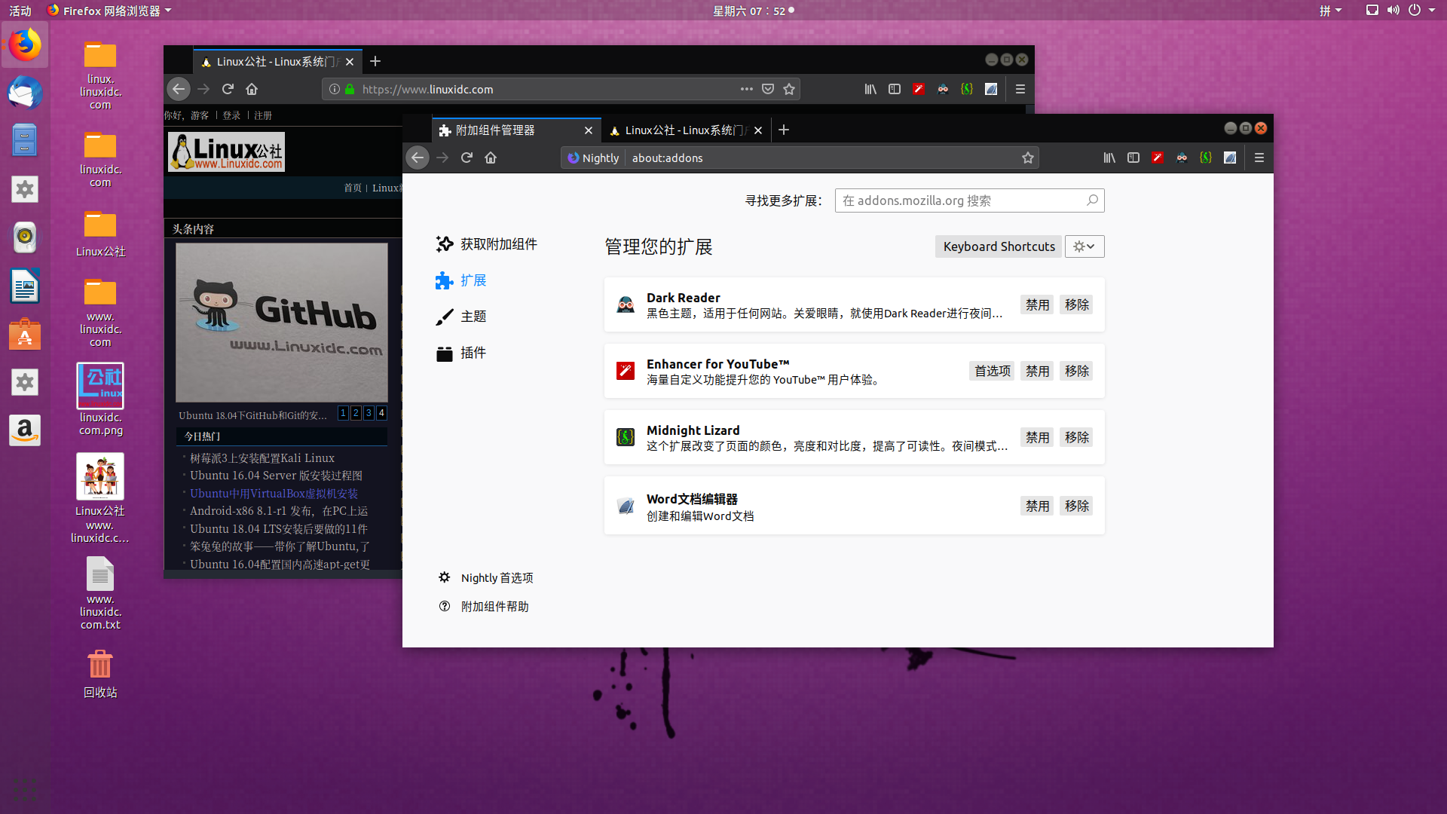Disable Dark Reader extension
Viewport: 1447px width, 814px height.
[1037, 304]
